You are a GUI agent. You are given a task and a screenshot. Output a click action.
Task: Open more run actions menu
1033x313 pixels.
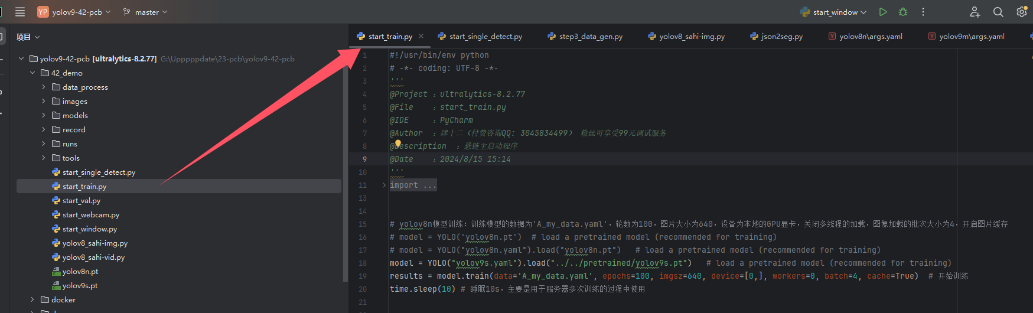[923, 12]
